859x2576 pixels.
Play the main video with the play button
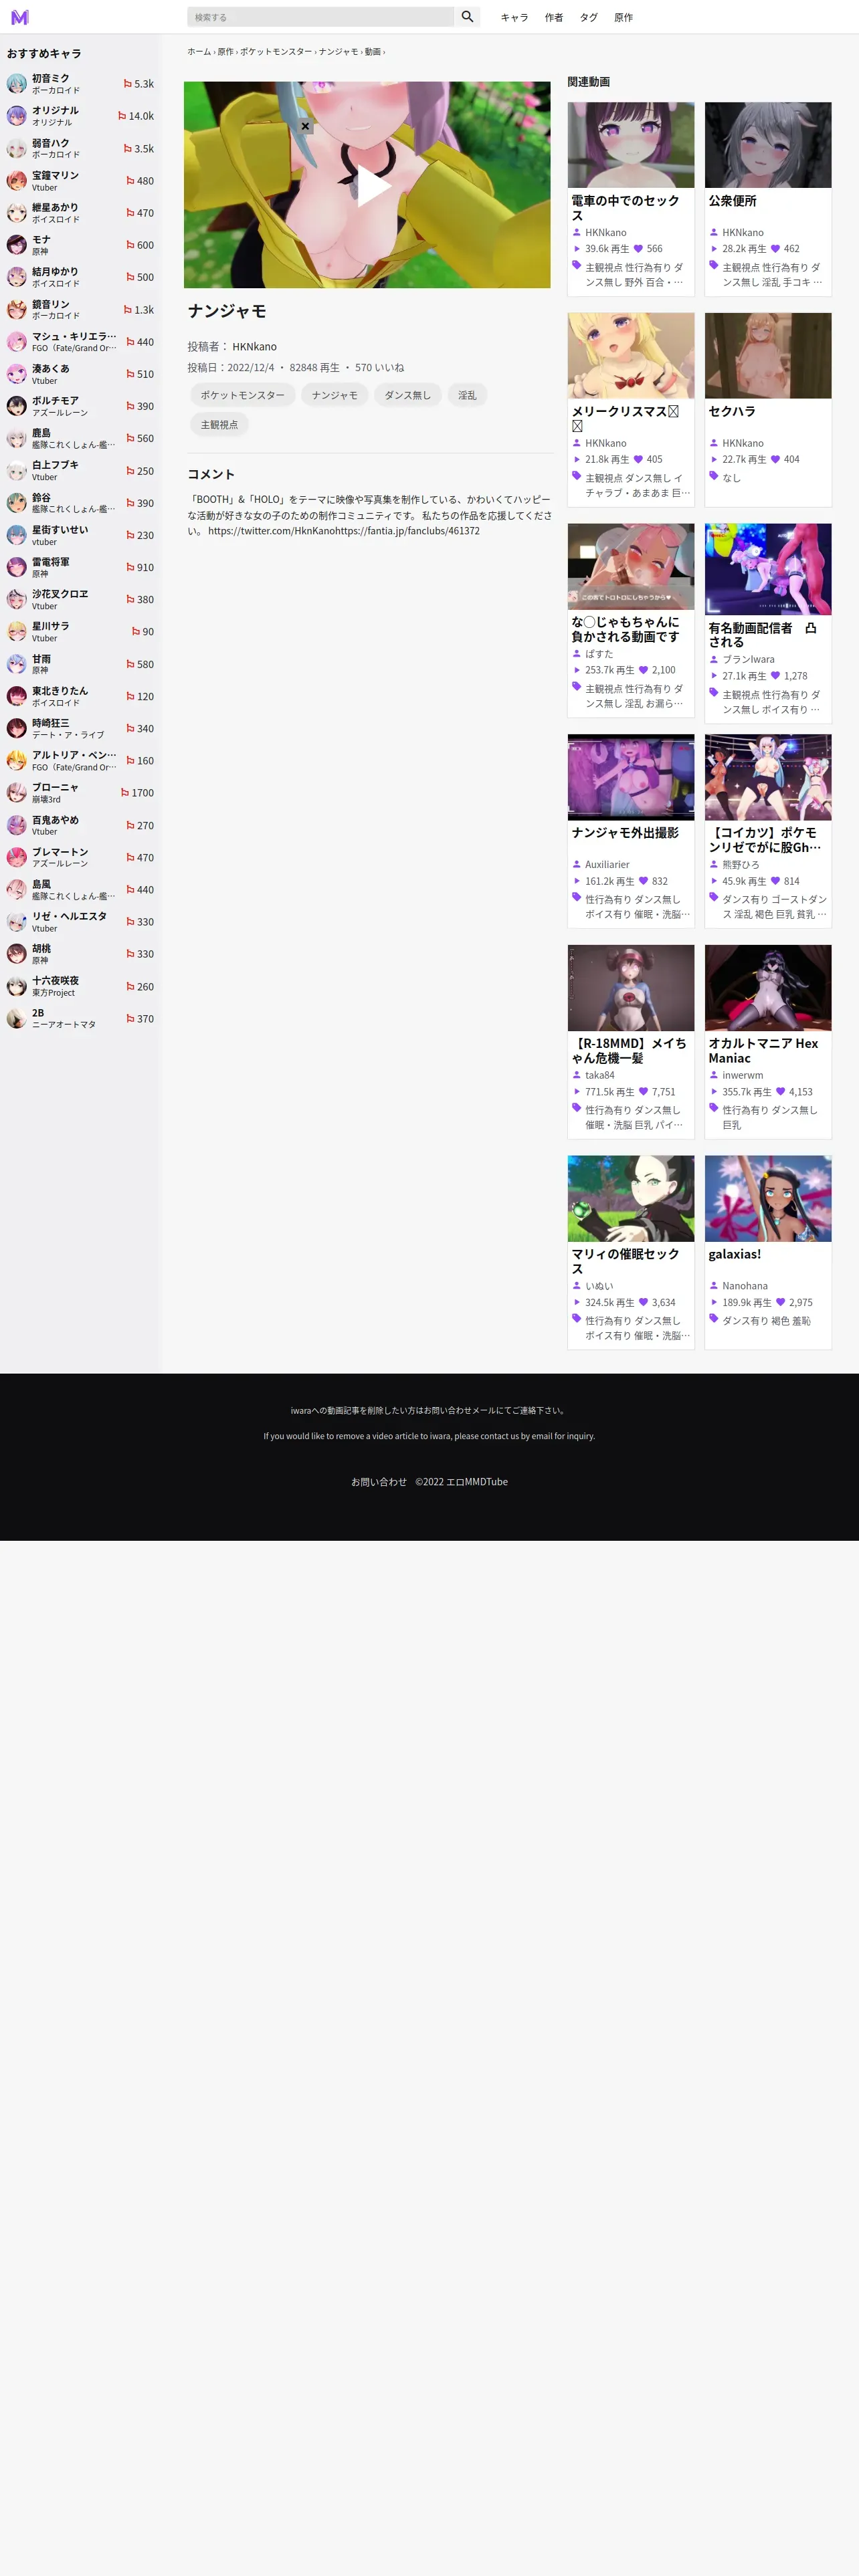pos(374,185)
